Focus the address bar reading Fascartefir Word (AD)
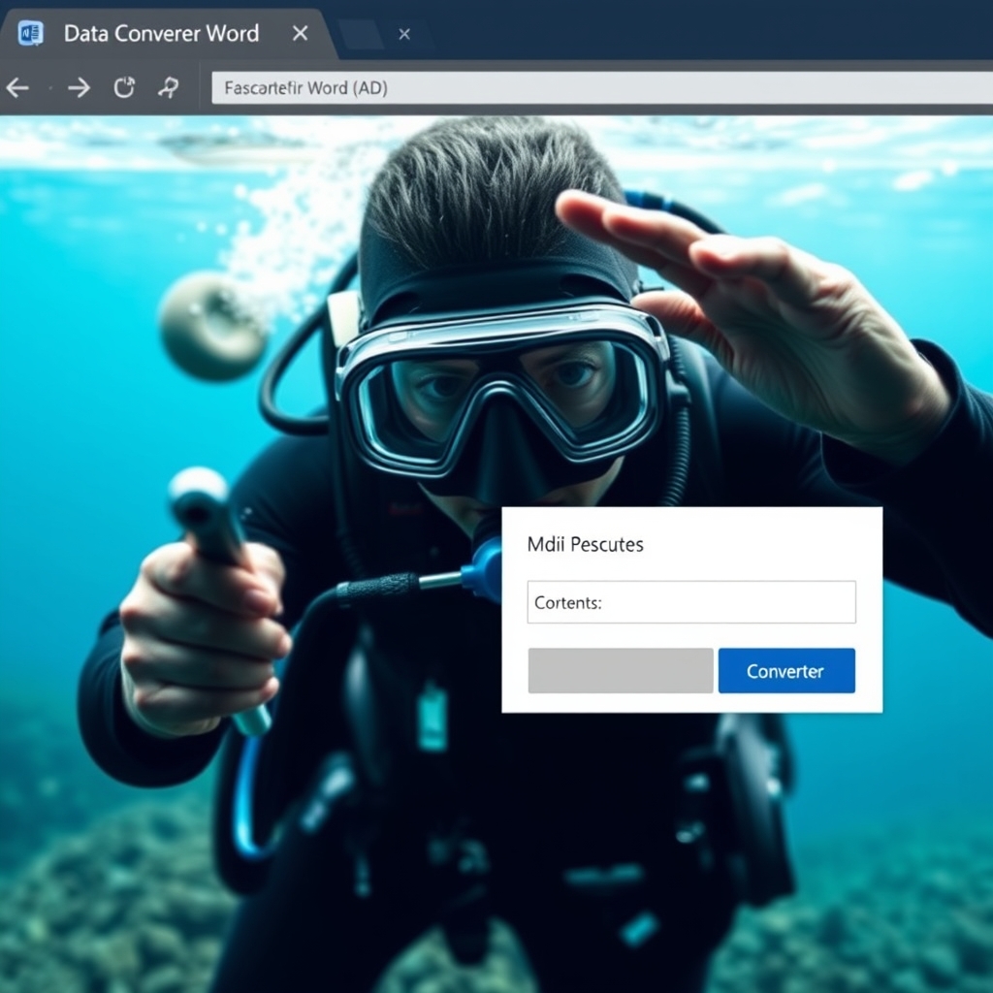 [x=601, y=87]
